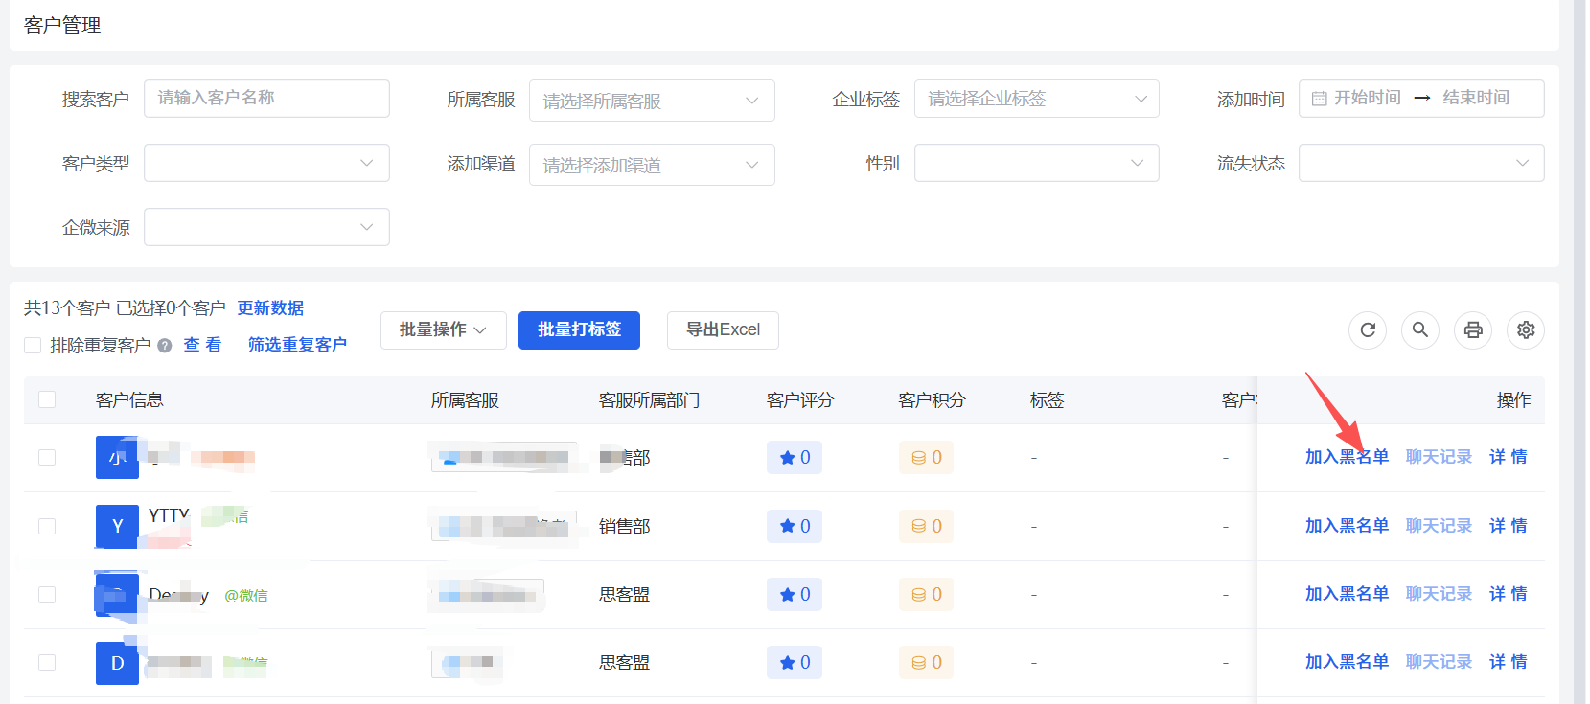Viewport: 1590px width, 704px height.
Task: Click the printer icon above the table
Action: pyautogui.click(x=1473, y=330)
